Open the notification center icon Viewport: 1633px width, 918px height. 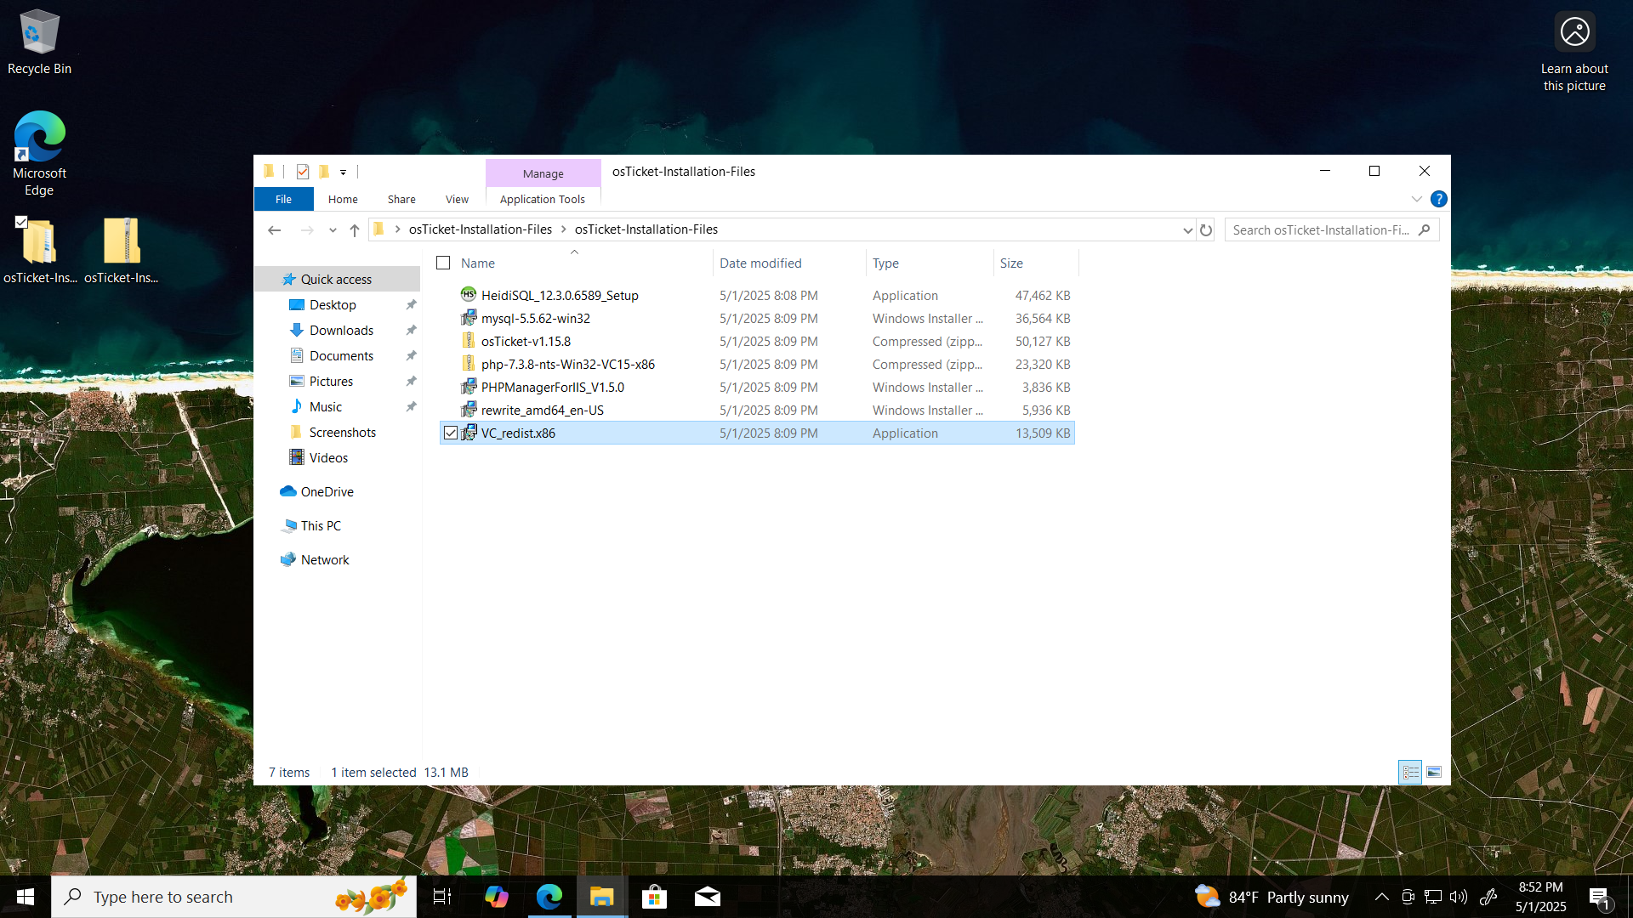click(1599, 897)
